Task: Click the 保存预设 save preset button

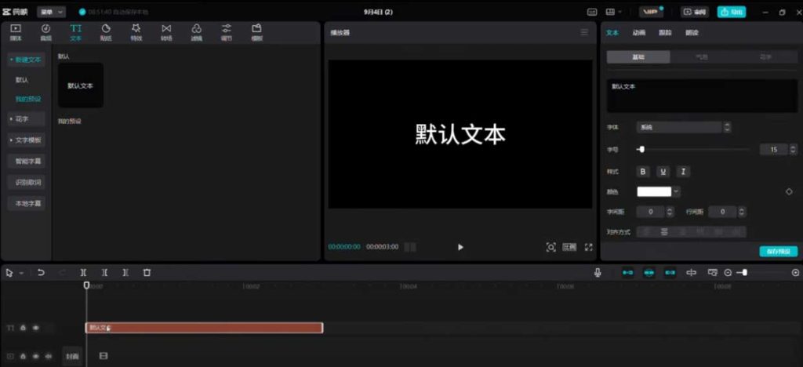Action: (x=778, y=251)
